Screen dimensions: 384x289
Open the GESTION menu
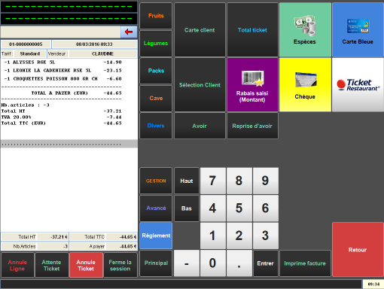[x=156, y=181]
